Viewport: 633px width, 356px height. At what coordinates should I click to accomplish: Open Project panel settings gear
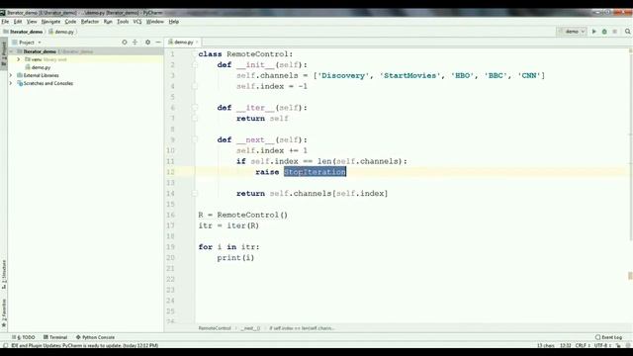(x=147, y=42)
